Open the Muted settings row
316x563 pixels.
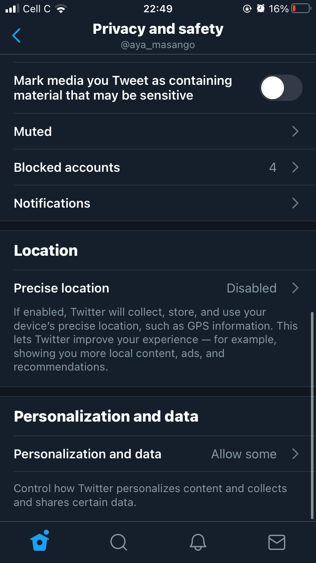[x=33, y=132]
